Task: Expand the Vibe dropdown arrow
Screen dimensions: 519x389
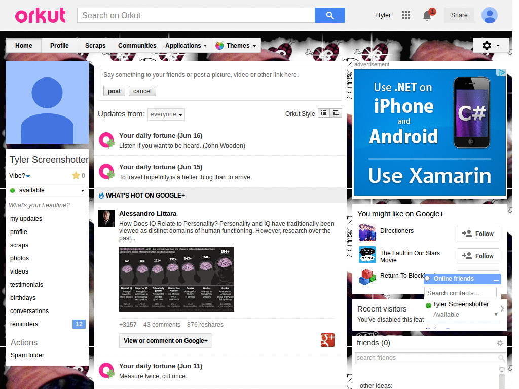Action: (28, 176)
